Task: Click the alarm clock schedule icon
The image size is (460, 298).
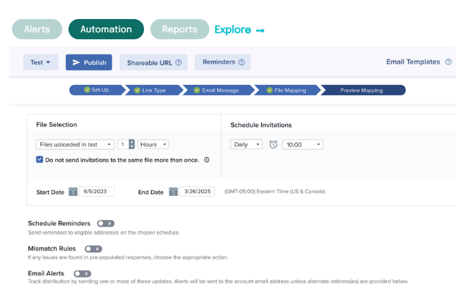Action: tap(273, 145)
